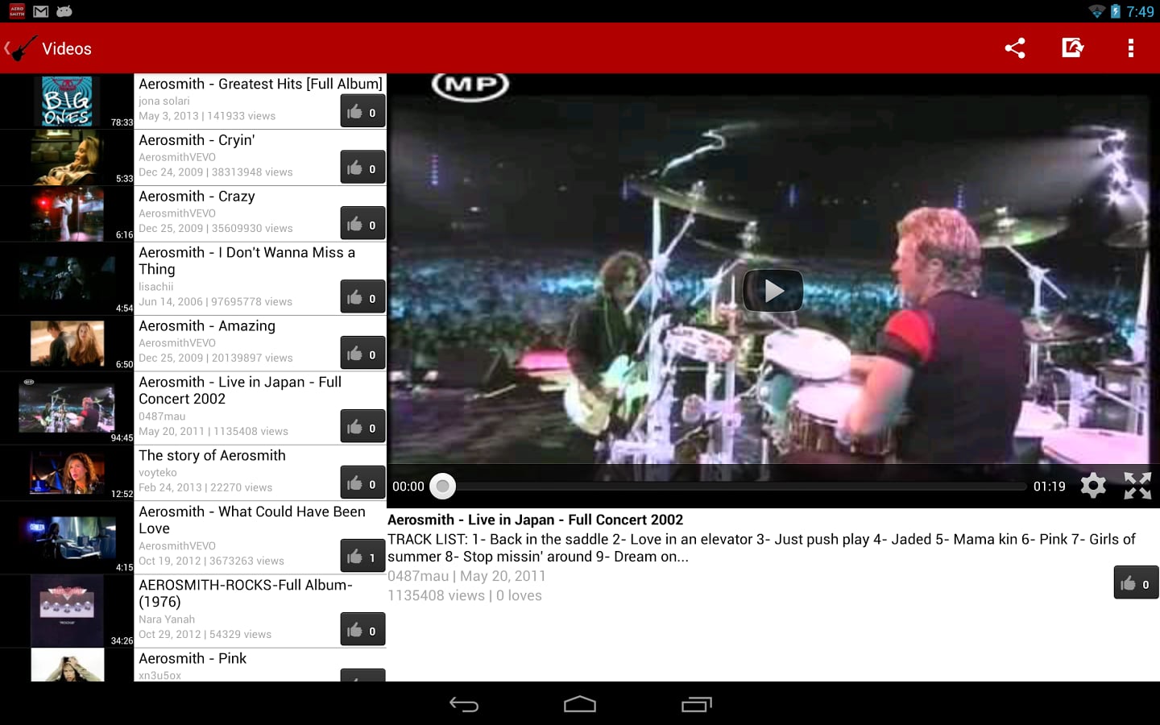Viewport: 1160px width, 725px height.
Task: Click the 'Nara Yanah' uploader name
Action: click(167, 619)
